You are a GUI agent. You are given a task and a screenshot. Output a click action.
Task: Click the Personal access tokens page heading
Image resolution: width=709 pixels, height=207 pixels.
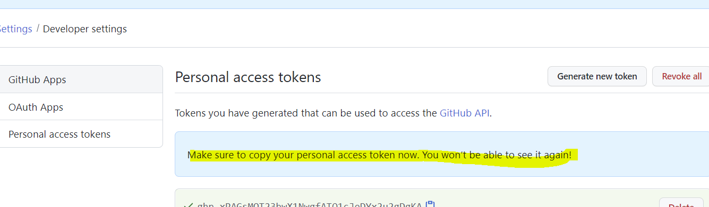(248, 77)
